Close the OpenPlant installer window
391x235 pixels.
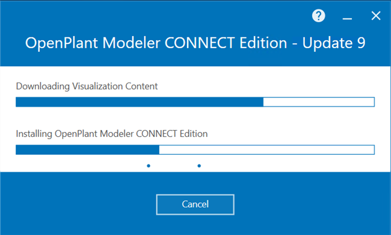point(376,16)
